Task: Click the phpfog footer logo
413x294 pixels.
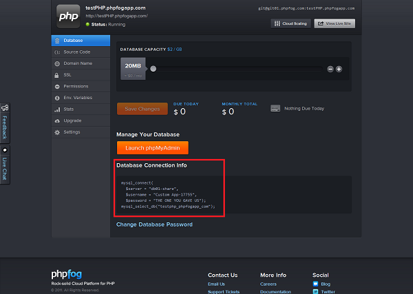Action: coord(67,274)
